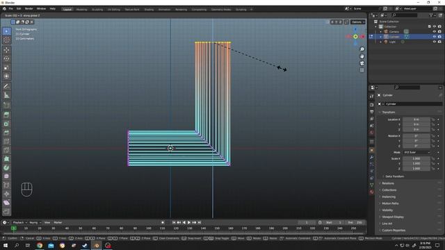This screenshot has width=445, height=250.
Task: Open the Edit menu
Action: pyautogui.click(x=19, y=9)
